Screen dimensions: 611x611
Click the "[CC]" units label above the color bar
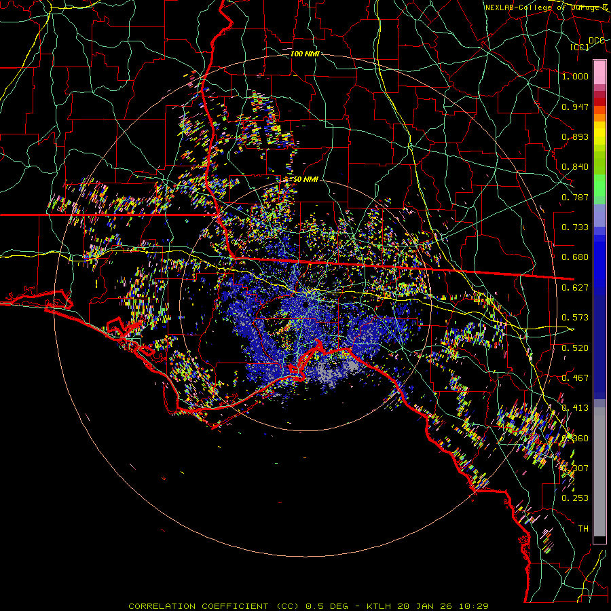click(x=580, y=47)
